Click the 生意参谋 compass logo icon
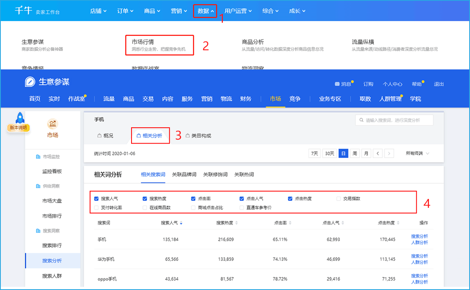 (31, 82)
